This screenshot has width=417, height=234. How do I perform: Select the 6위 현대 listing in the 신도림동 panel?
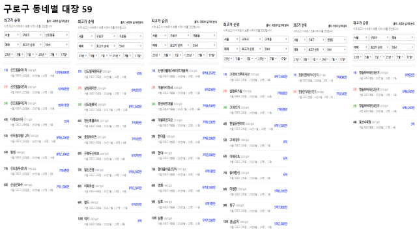click(x=36, y=155)
